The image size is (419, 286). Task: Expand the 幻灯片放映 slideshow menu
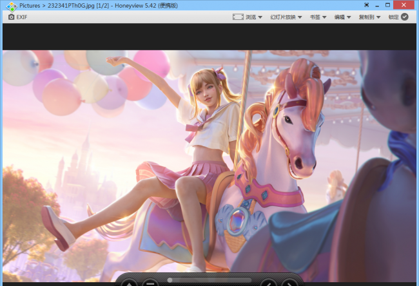pyautogui.click(x=286, y=17)
